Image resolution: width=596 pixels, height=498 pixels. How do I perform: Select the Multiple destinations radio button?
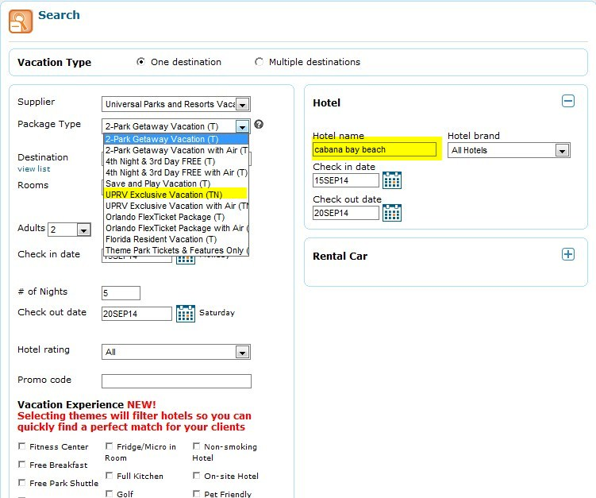point(260,62)
